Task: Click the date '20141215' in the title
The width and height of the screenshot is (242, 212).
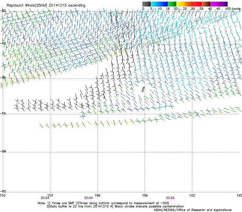Action: (58, 6)
